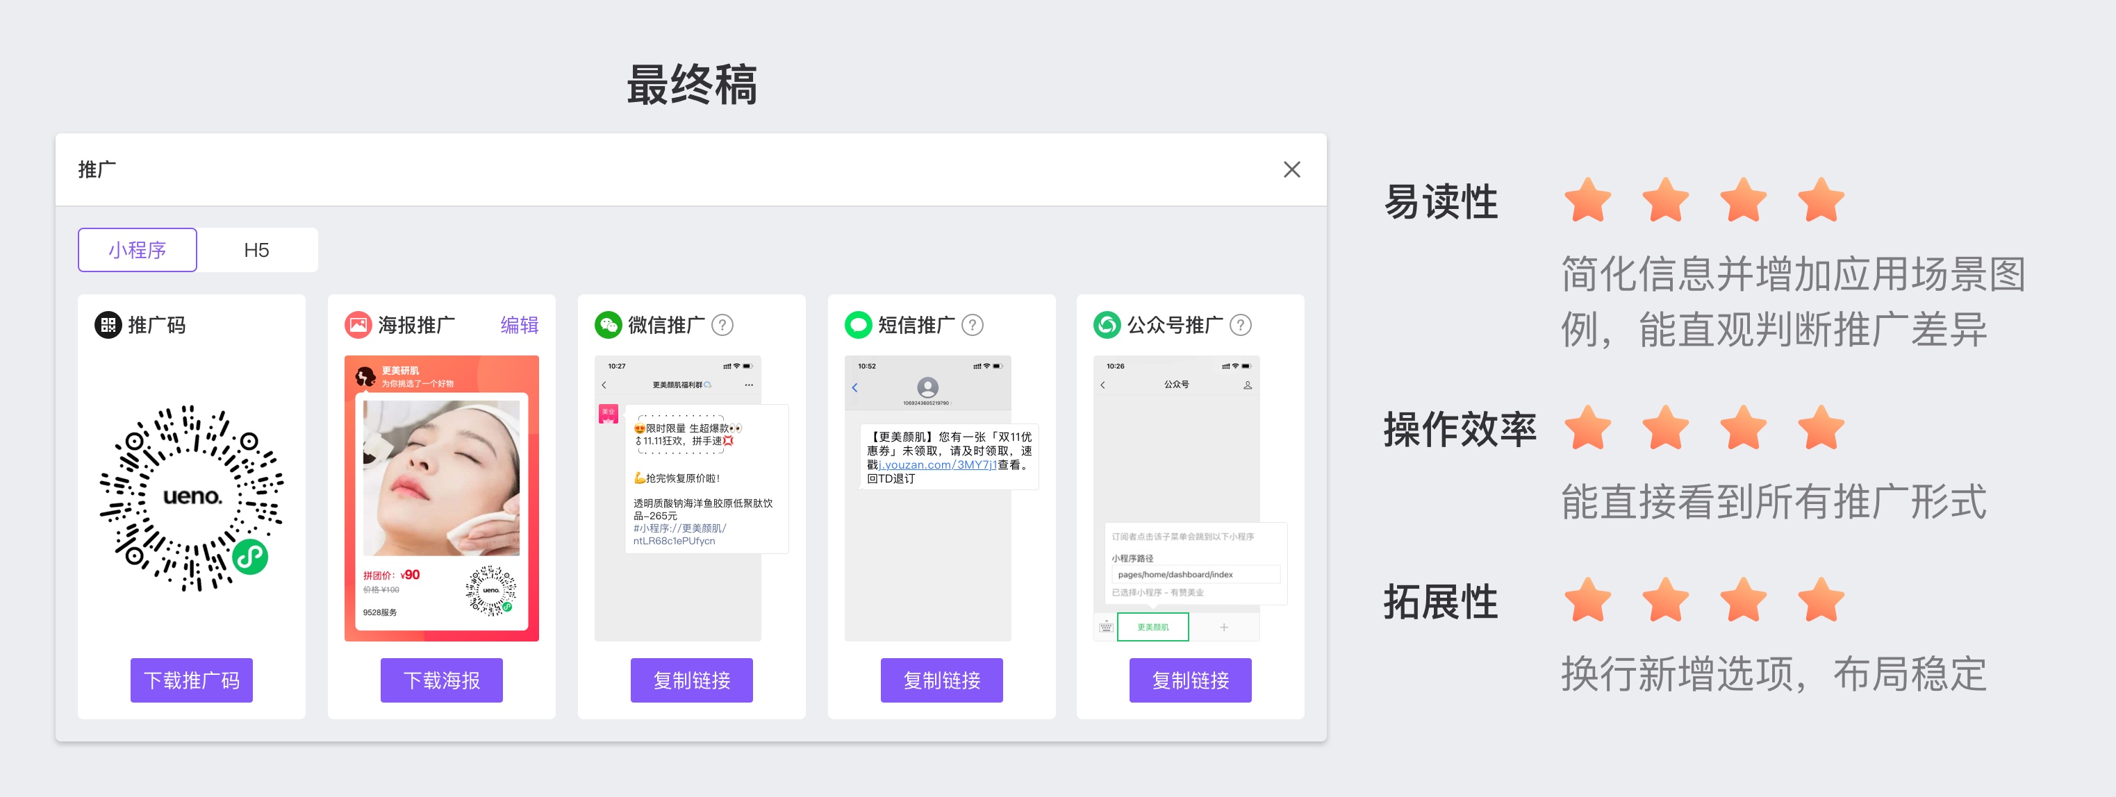Open help tooltip next to 微信推广
The height and width of the screenshot is (797, 2116).
[722, 325]
